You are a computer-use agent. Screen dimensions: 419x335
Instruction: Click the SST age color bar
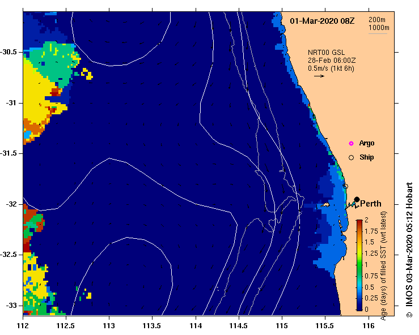click(359, 265)
